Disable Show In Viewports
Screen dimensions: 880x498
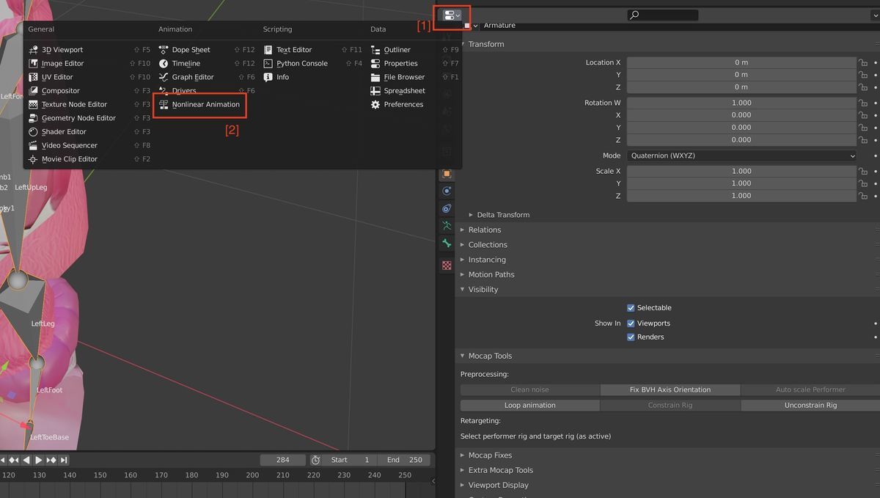[x=631, y=323]
